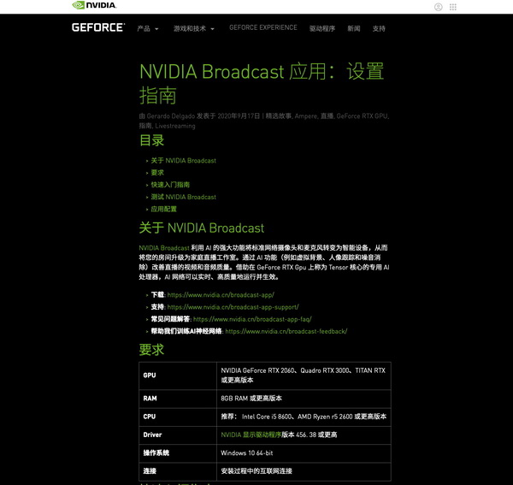
Task: Open the broadcast-app-support URL
Action: point(233,307)
